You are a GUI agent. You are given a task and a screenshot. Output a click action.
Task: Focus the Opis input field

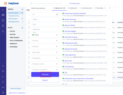pos(45,24)
